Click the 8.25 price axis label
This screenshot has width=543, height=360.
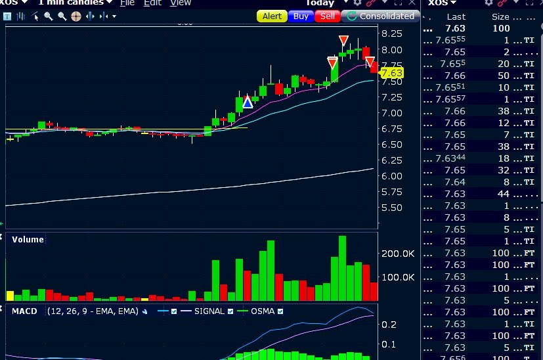(x=392, y=34)
